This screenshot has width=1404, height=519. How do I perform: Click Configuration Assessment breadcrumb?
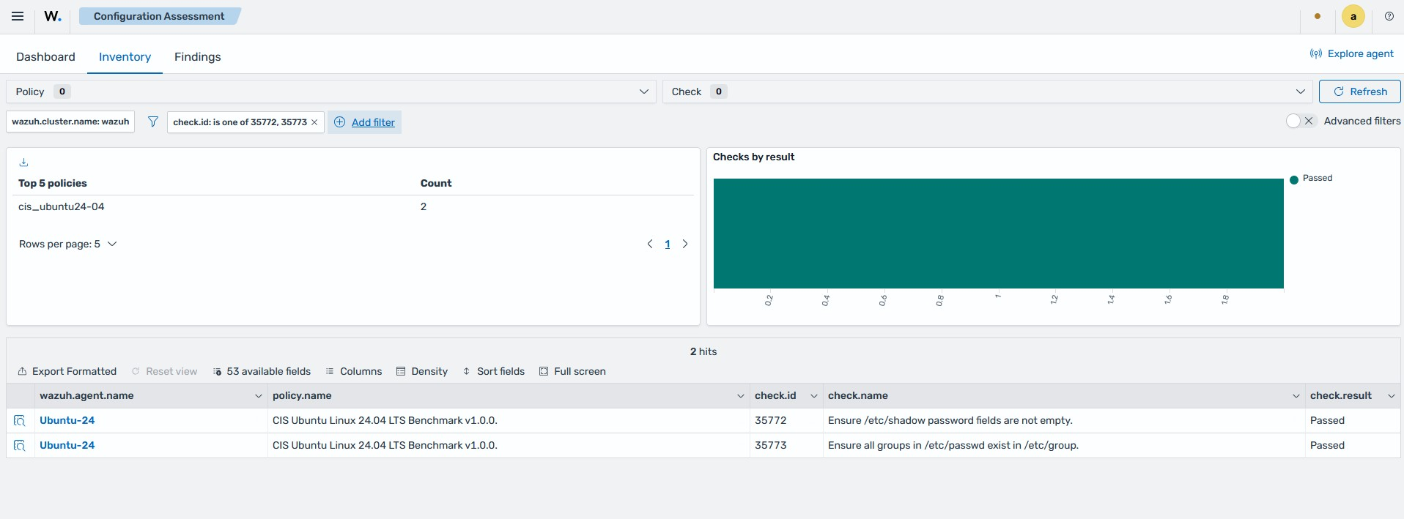coord(159,16)
